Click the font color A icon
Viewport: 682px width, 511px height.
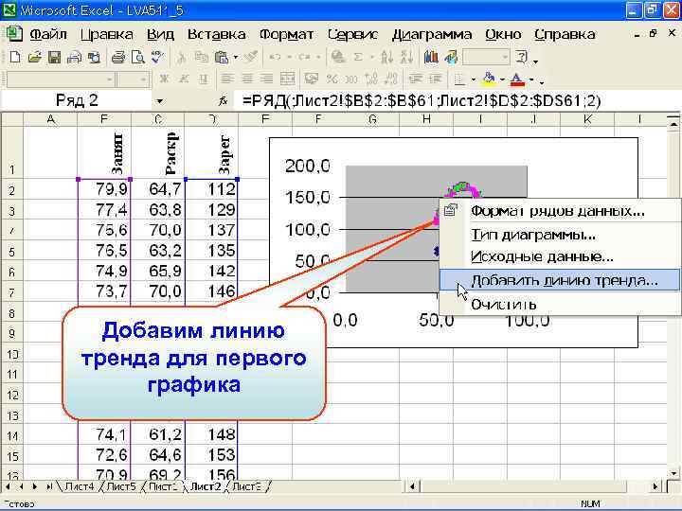pos(517,79)
